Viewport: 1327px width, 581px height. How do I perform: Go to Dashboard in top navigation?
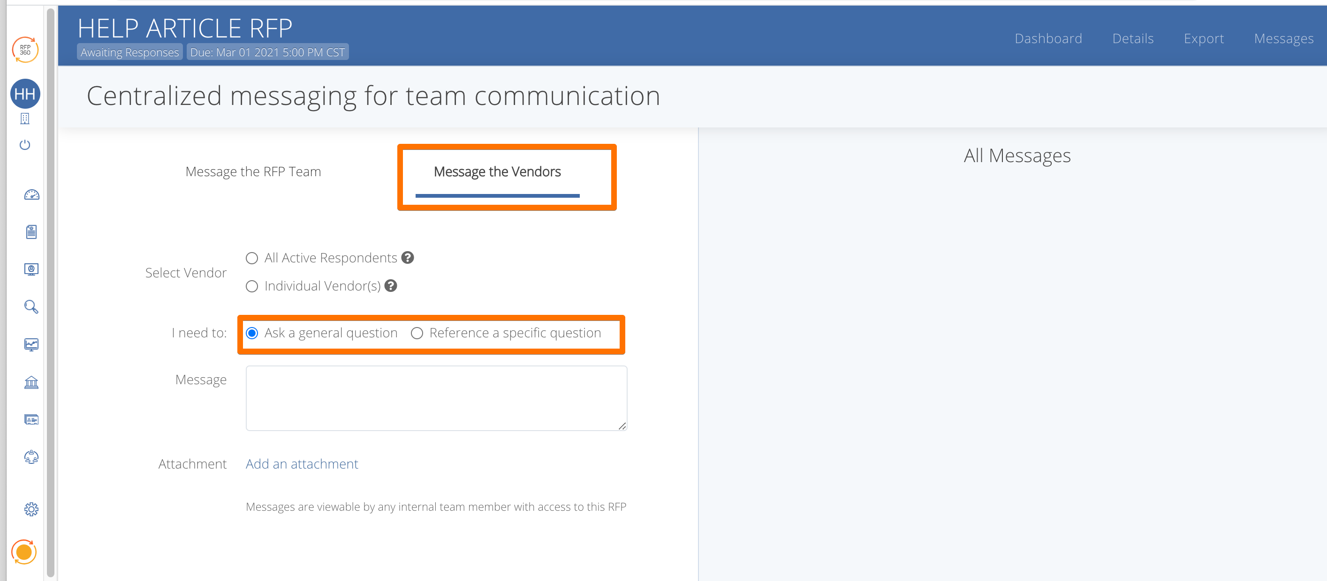[x=1048, y=38]
